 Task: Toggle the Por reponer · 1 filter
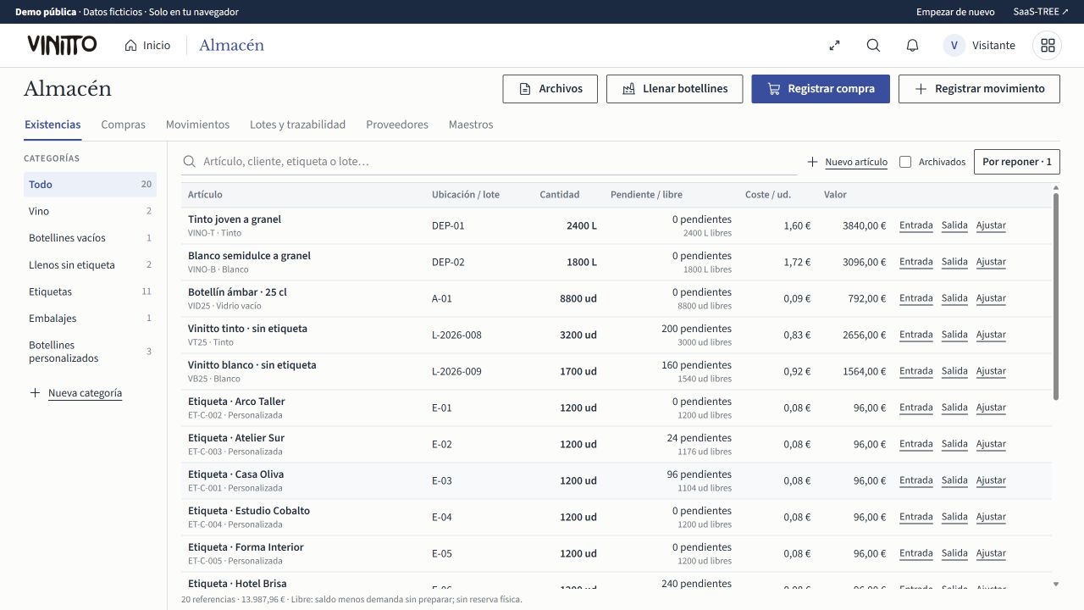click(1017, 162)
